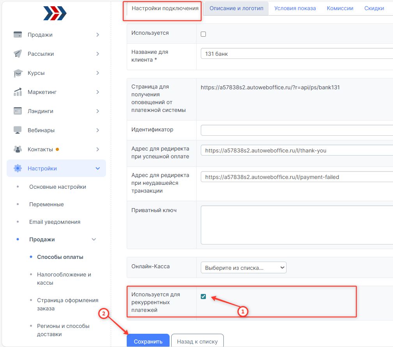
Task: Click the people Контакты icon
Action: coord(18,149)
